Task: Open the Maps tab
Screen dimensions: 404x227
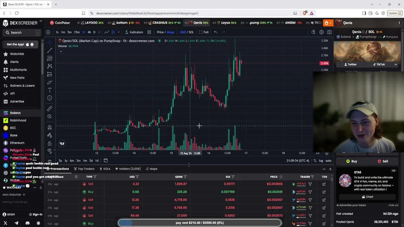Action: pos(151,169)
